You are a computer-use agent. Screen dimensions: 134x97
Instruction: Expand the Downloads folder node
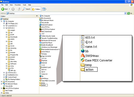6,37
